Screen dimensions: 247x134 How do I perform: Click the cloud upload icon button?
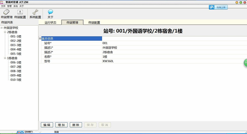[212, 7]
